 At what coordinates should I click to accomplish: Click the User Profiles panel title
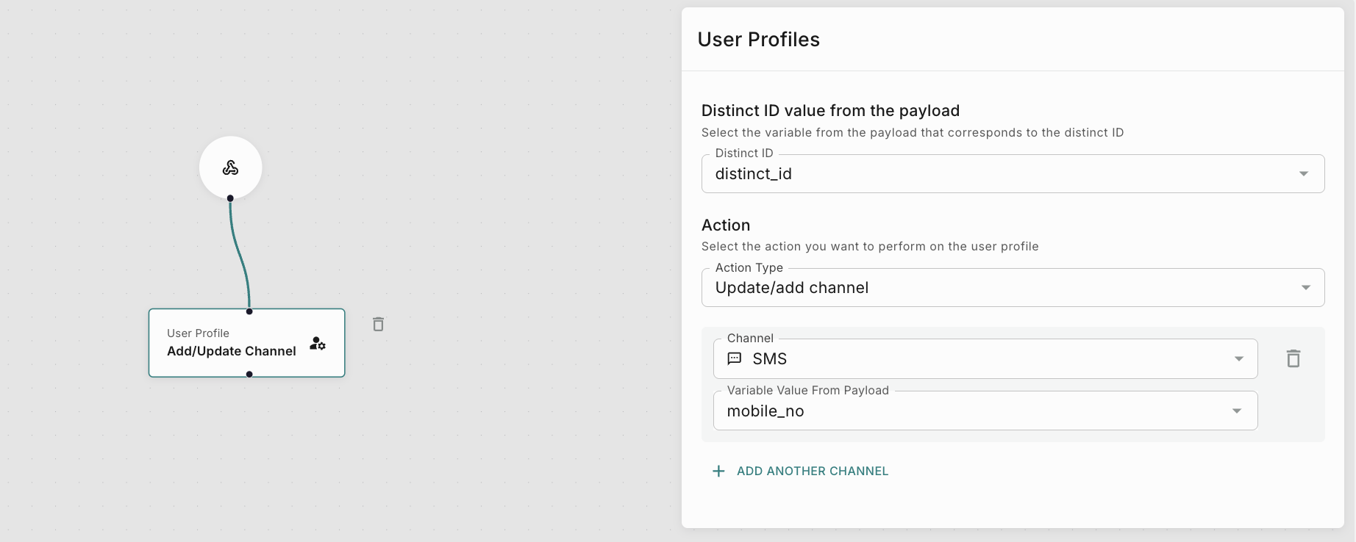[x=758, y=40]
